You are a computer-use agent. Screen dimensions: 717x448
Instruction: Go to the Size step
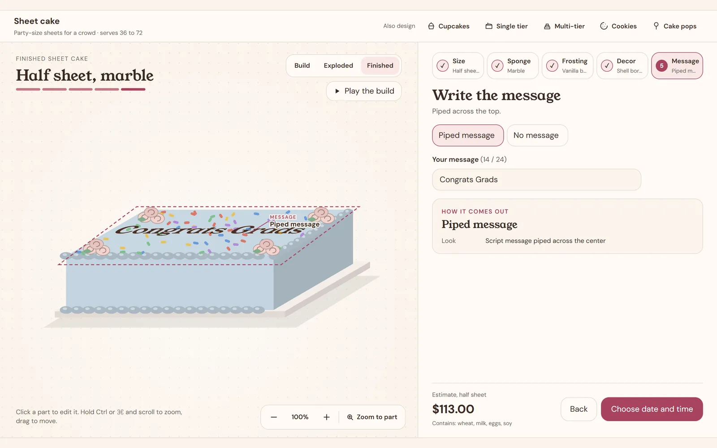tap(458, 66)
